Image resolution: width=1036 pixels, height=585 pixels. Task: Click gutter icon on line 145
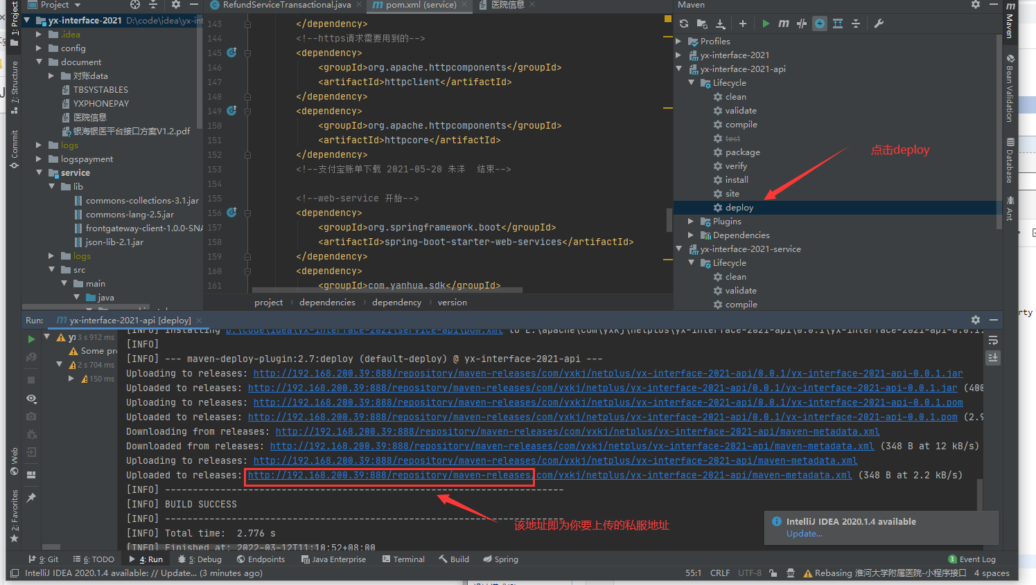[231, 53]
